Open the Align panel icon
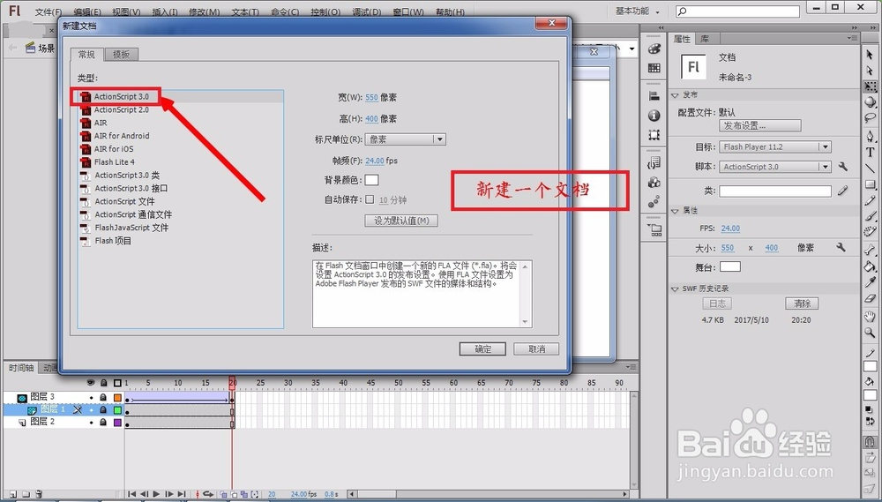 (654, 96)
